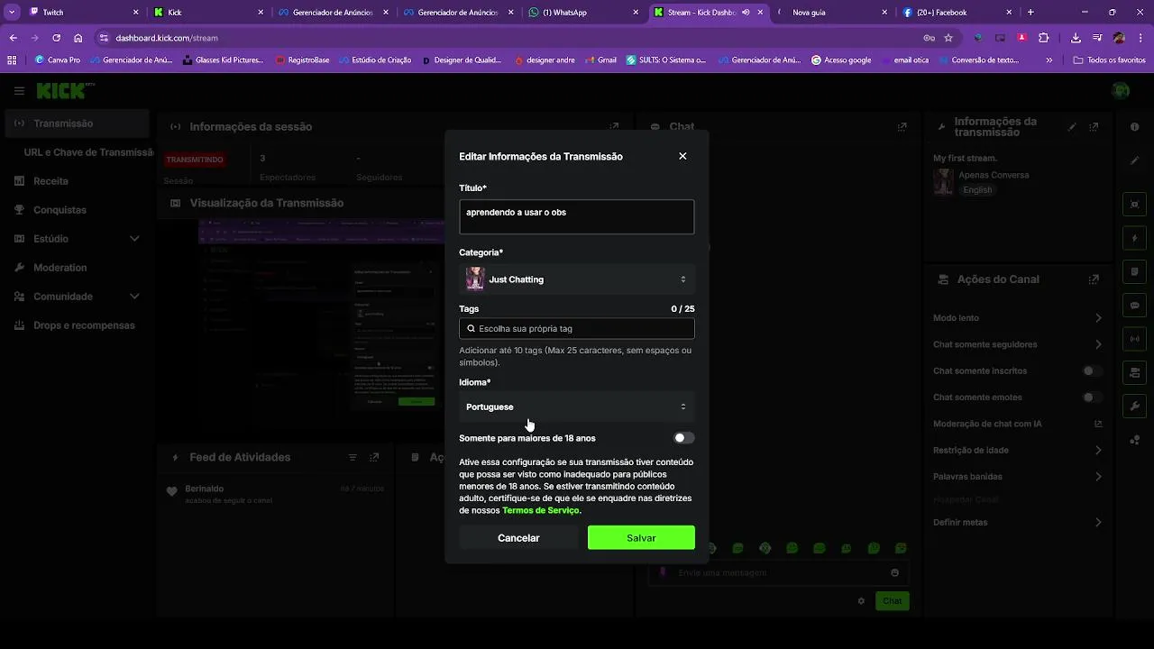Pop out the Informações da transmissão panel
Viewport: 1154px width, 649px height.
click(x=1094, y=127)
